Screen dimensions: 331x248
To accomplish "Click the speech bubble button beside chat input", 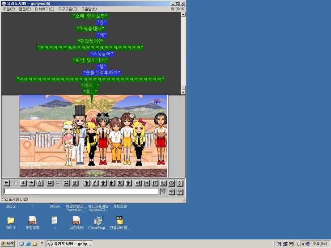I will click(x=163, y=191).
